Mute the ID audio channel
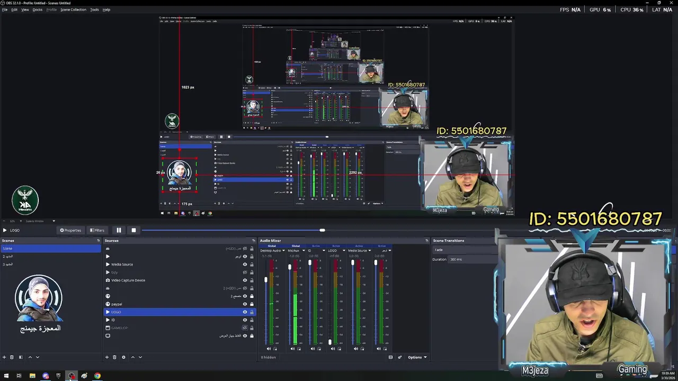This screenshot has width=678, height=381. pos(313,349)
